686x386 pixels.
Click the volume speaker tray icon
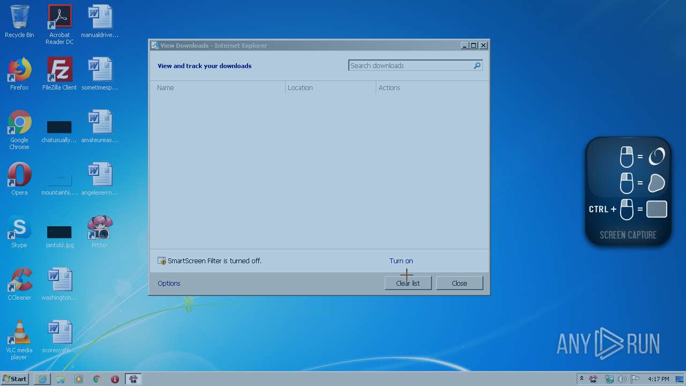coord(622,379)
